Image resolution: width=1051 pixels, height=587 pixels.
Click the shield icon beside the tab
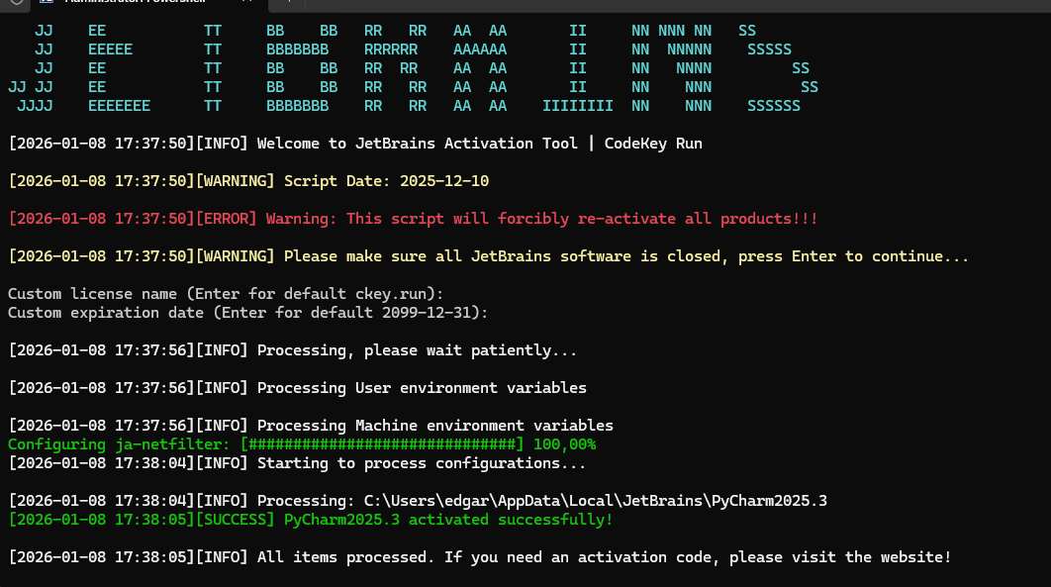(x=16, y=3)
